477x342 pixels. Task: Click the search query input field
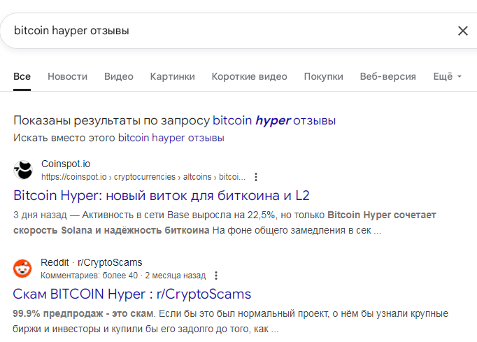coord(224,31)
